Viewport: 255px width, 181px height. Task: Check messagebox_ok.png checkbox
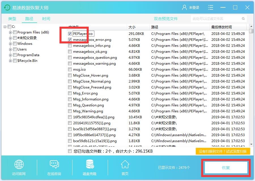[x=70, y=52]
